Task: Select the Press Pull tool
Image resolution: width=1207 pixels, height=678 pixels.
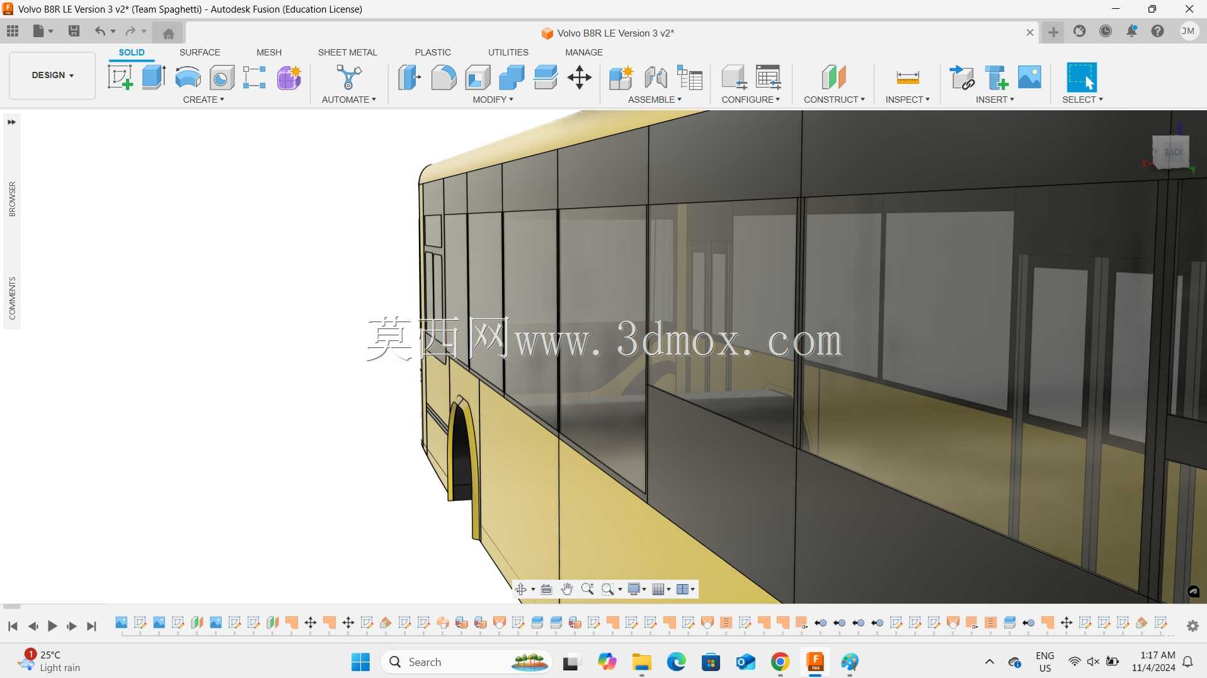Action: [x=409, y=78]
